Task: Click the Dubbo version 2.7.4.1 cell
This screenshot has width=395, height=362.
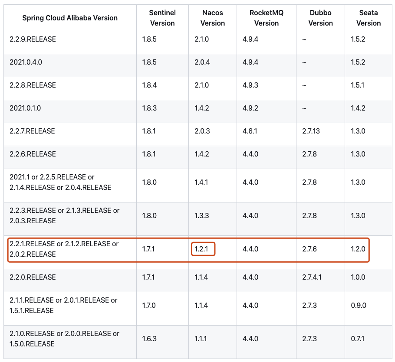Action: pos(312,277)
